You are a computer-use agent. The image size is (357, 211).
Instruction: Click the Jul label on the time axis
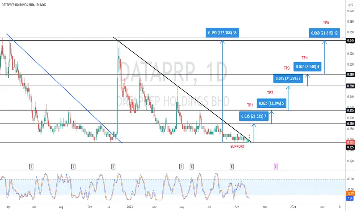[x=209, y=207]
